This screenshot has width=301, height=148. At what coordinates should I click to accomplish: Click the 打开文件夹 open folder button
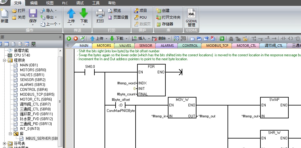point(168,17)
